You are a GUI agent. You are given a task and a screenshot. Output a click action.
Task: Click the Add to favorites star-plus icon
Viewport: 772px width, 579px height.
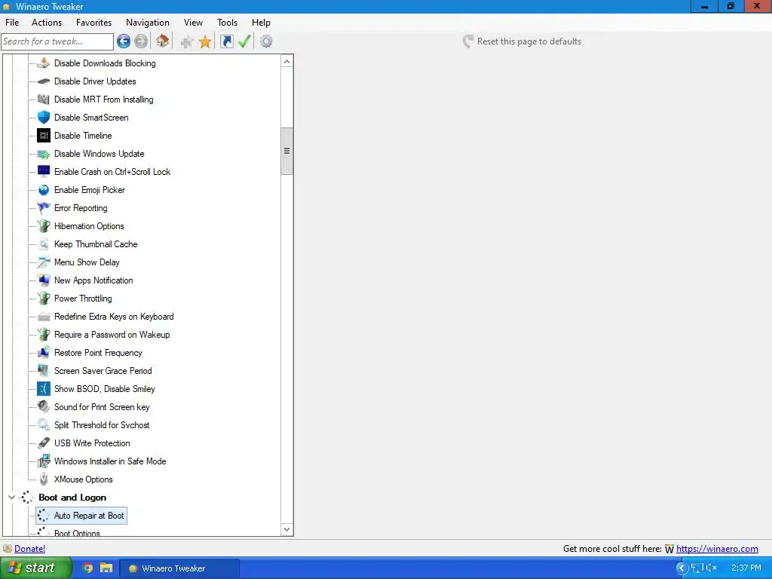(187, 42)
